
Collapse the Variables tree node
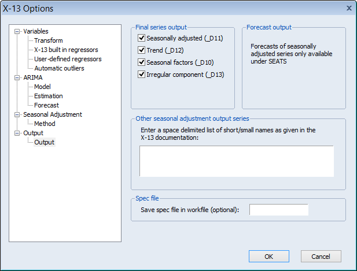tap(17, 31)
